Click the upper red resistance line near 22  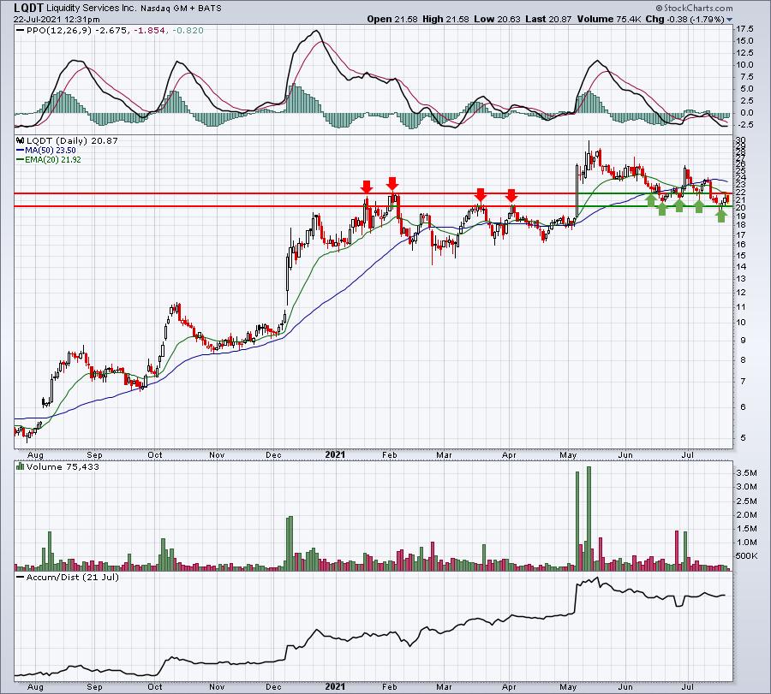[374, 193]
